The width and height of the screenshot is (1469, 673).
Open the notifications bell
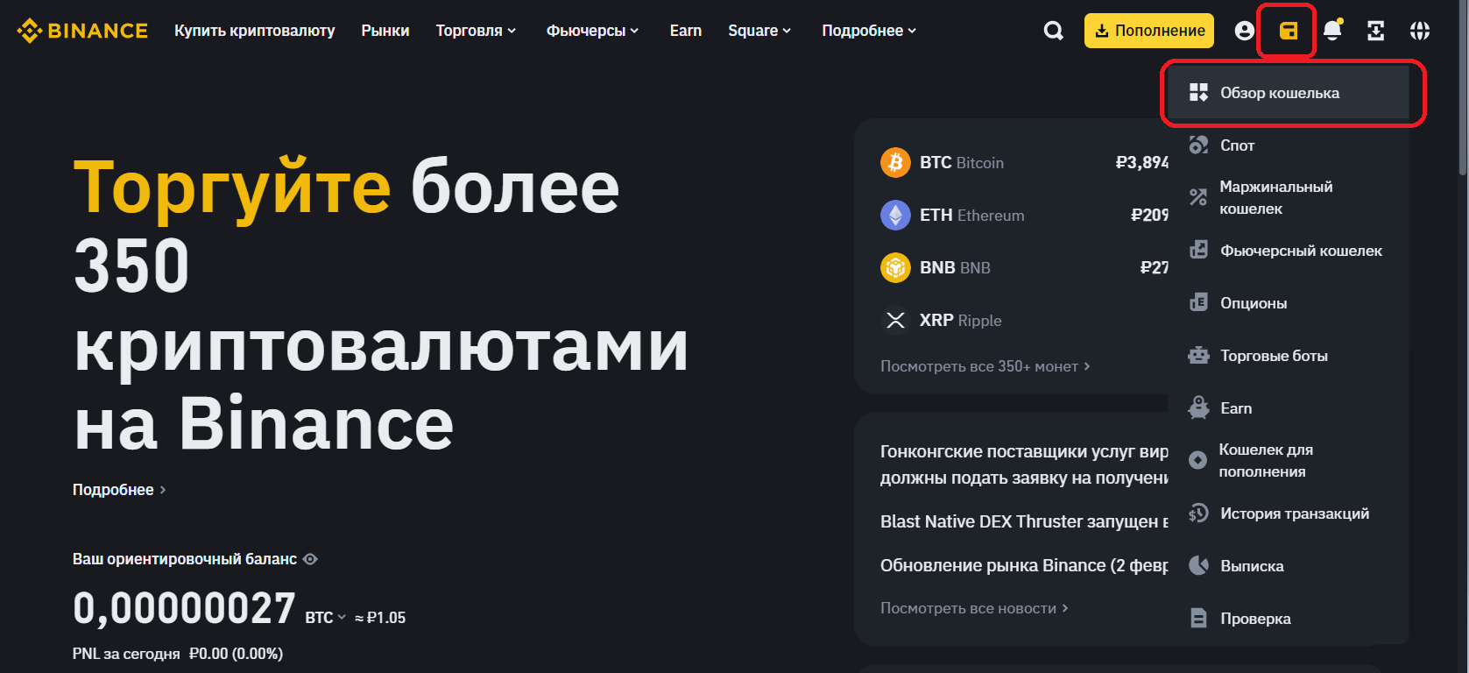click(x=1332, y=31)
